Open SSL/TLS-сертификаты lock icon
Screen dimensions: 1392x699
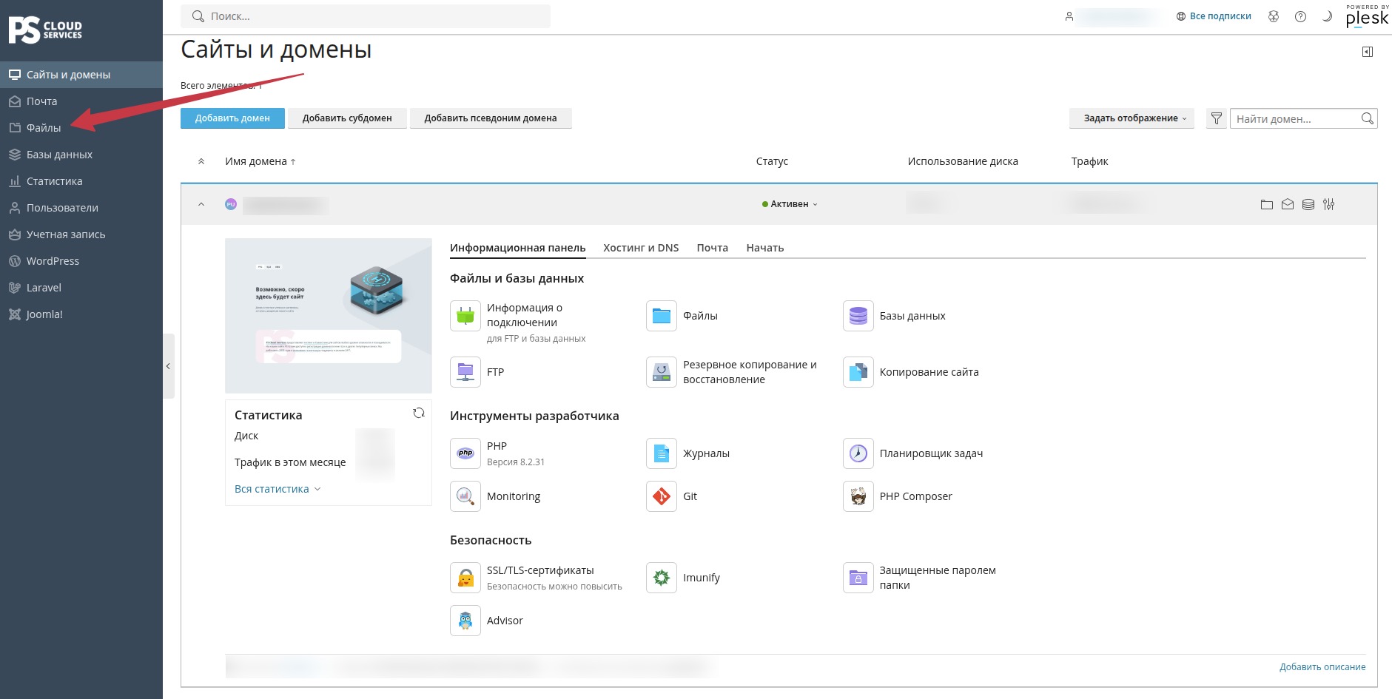tap(465, 578)
